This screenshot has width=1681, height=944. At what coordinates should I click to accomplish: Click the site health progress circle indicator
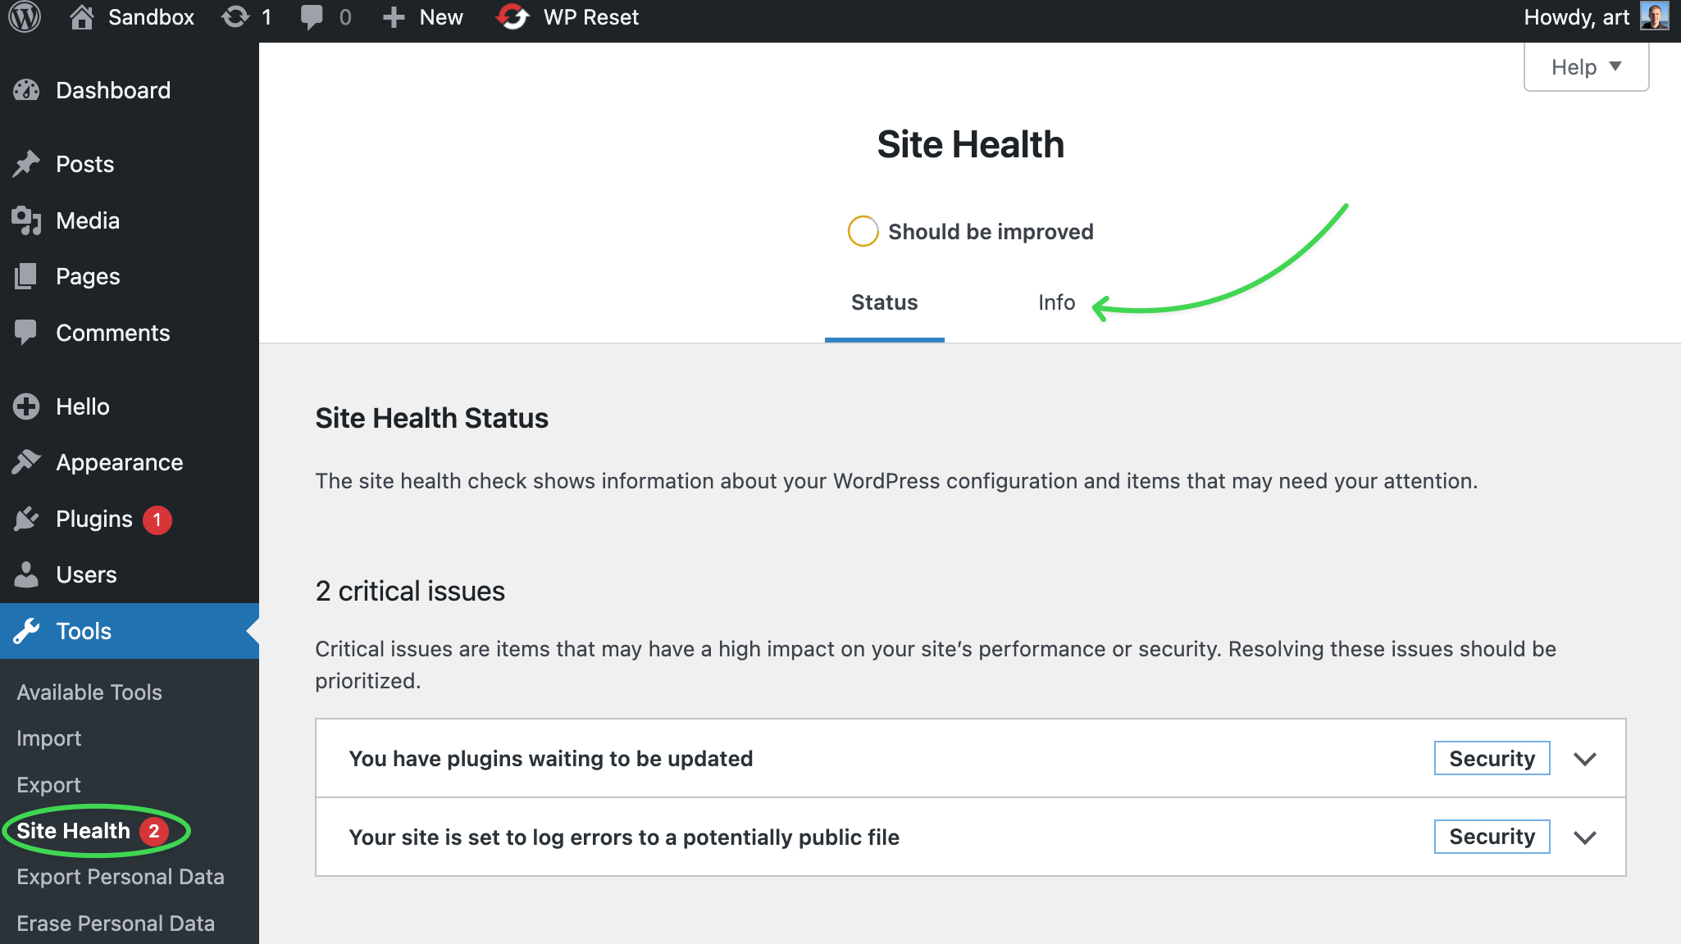pyautogui.click(x=863, y=232)
